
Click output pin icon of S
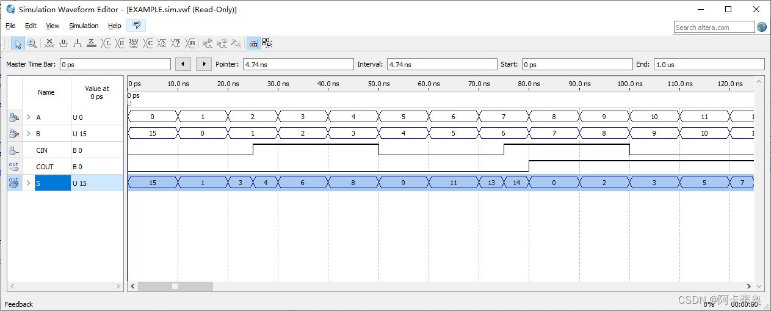[14, 182]
